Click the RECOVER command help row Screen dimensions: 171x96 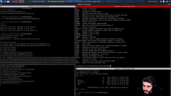pyautogui.click(x=100, y=29)
